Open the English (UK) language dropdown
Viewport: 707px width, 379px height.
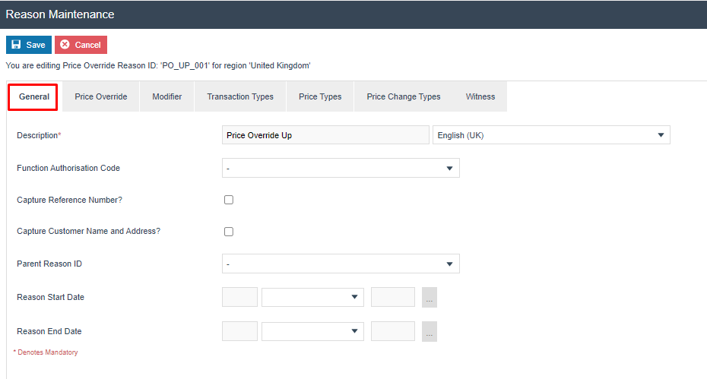[551, 135]
